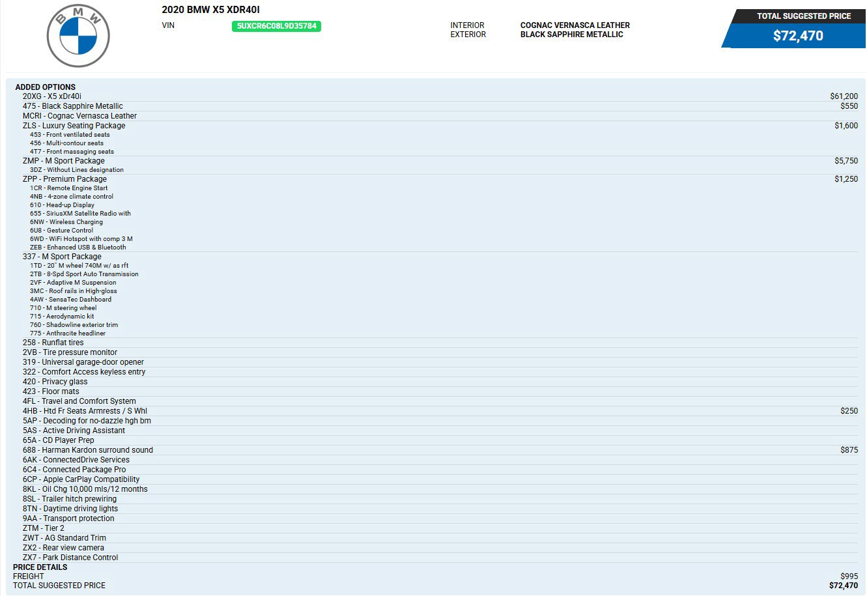867x596 pixels.
Task: Select 1CR - Remote Engine Start
Action: click(68, 188)
